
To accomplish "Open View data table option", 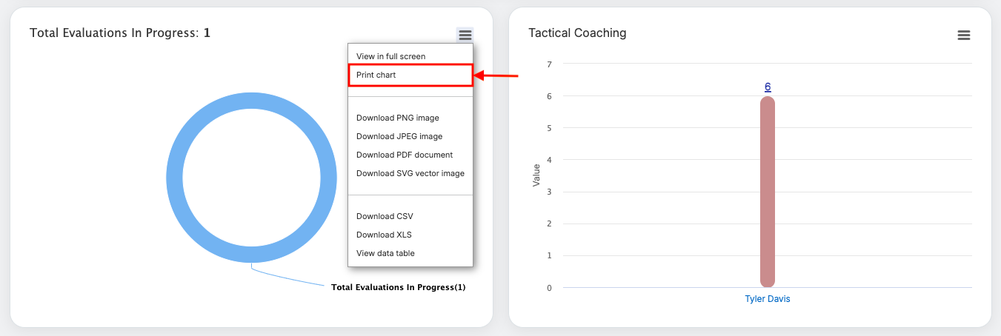I will point(385,253).
